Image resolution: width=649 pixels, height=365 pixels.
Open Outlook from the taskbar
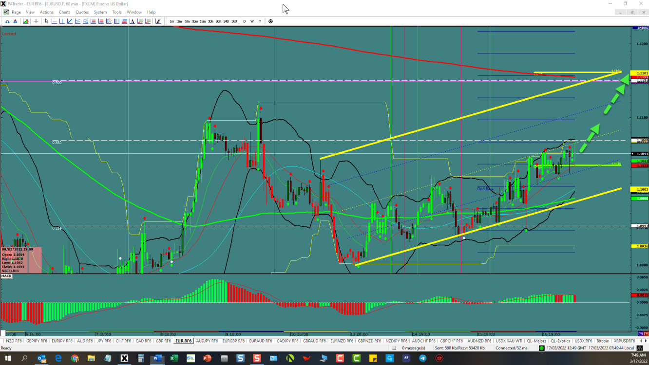41,358
